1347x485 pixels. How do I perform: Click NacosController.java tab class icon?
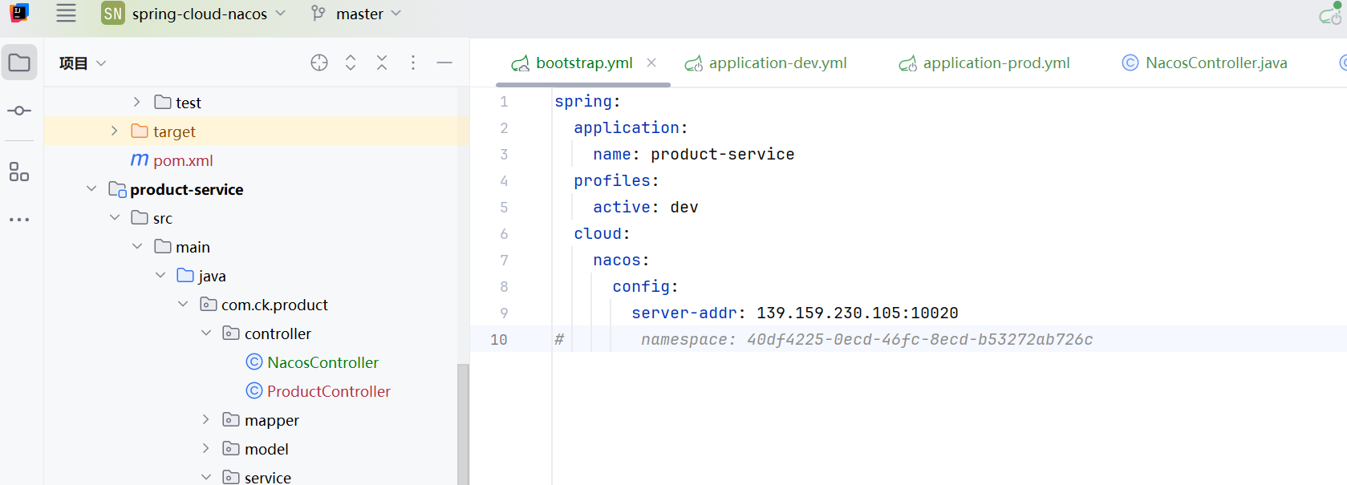coord(1130,63)
